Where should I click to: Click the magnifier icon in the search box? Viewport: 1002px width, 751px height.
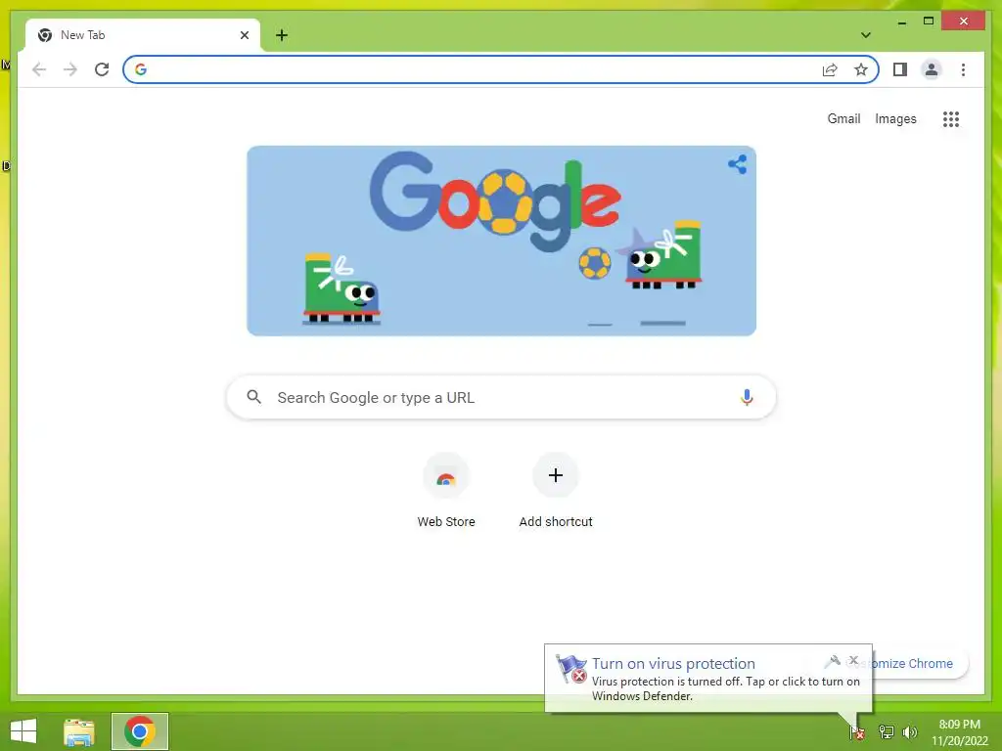point(253,397)
